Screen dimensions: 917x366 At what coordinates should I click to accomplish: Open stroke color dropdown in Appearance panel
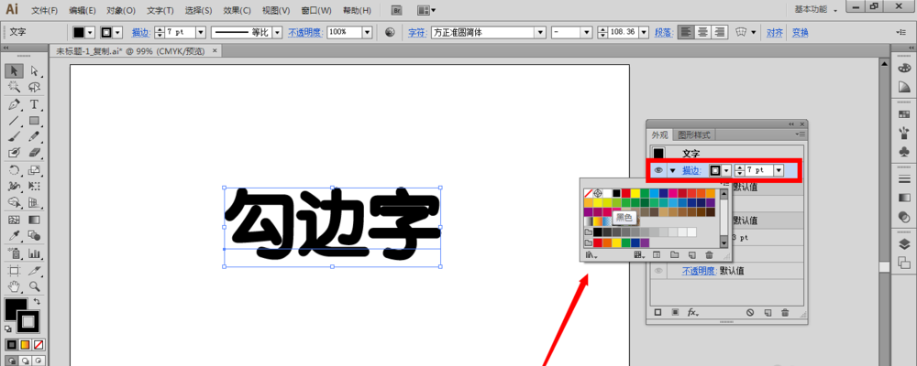tap(726, 170)
